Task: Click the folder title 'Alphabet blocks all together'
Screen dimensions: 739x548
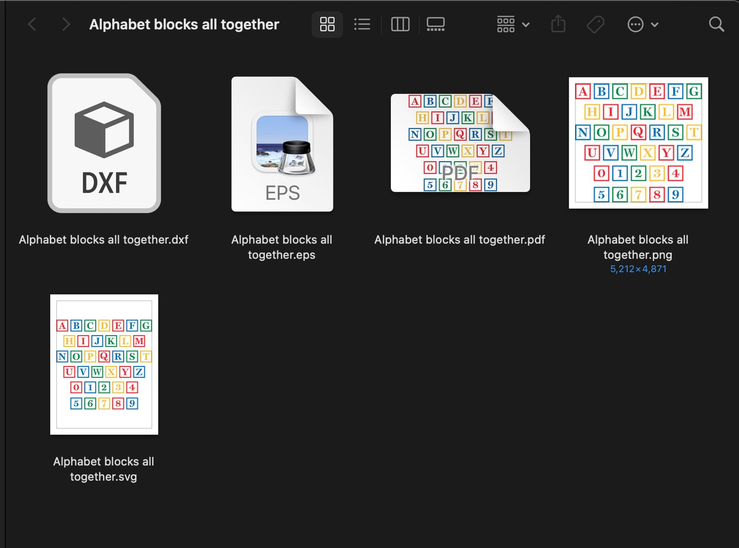Action: click(184, 24)
